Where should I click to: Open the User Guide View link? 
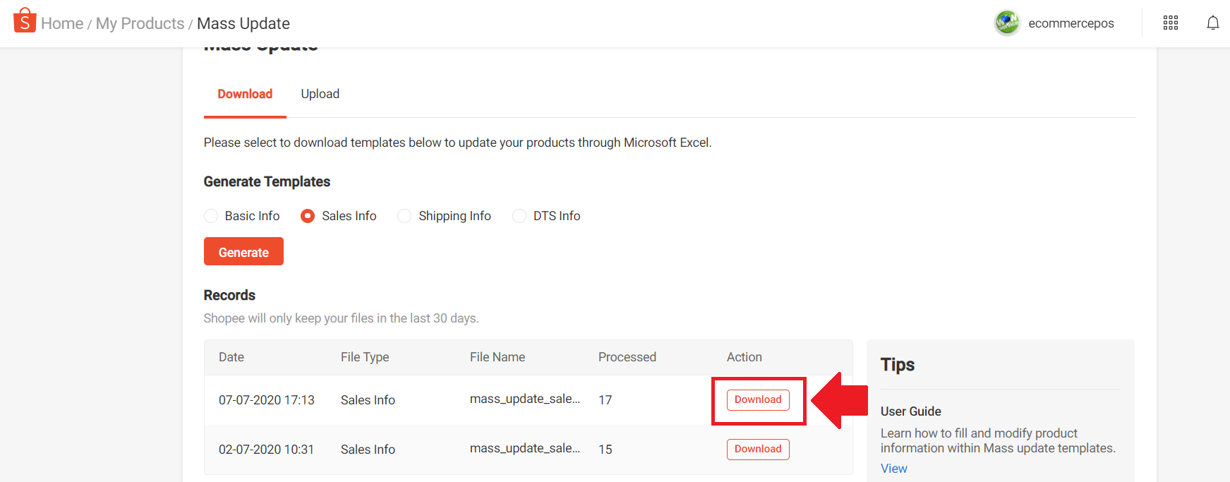(893, 469)
